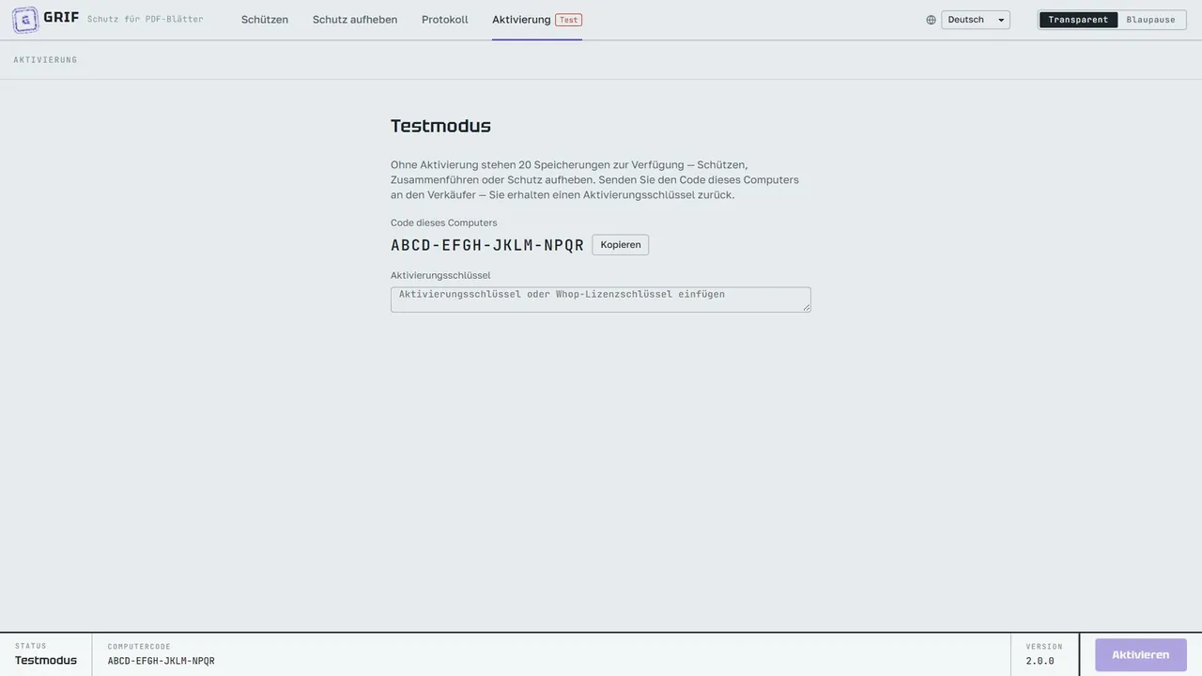Select the Aktivierung tab
Image resolution: width=1202 pixels, height=676 pixels.
pos(537,20)
